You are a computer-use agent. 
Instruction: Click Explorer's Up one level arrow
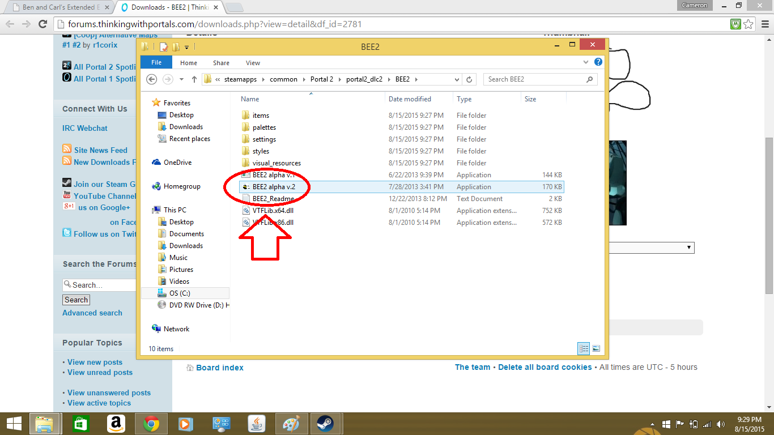pos(194,79)
